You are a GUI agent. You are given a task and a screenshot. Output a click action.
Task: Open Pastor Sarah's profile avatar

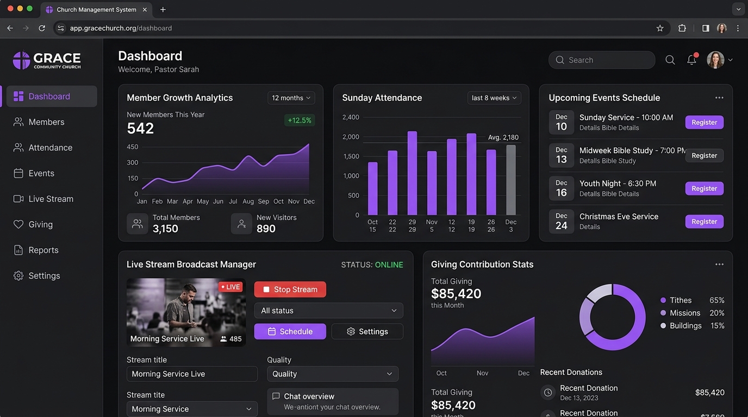point(715,60)
